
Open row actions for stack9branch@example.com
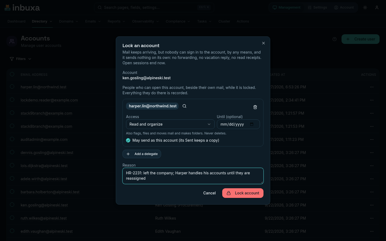click(x=372, y=113)
